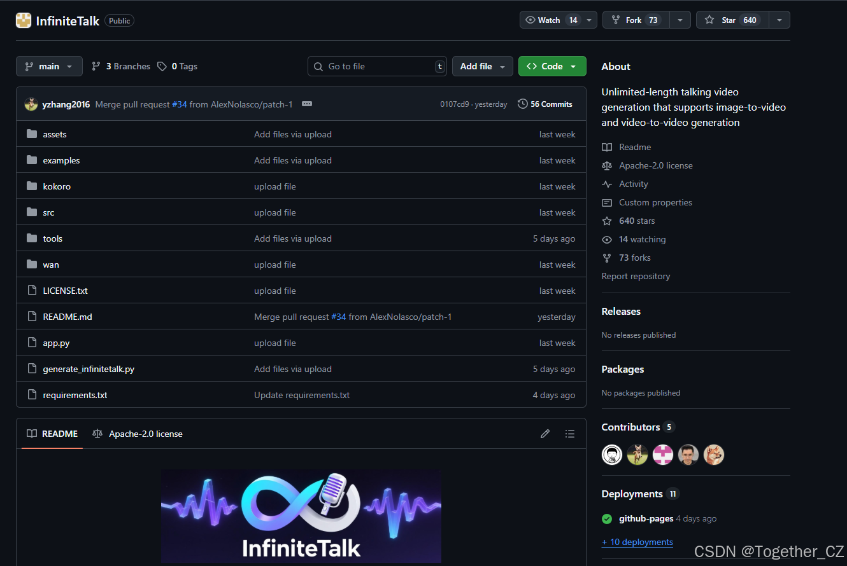This screenshot has height=566, width=847.
Task: Open Deployments 11 heading link
Action: 641,494
